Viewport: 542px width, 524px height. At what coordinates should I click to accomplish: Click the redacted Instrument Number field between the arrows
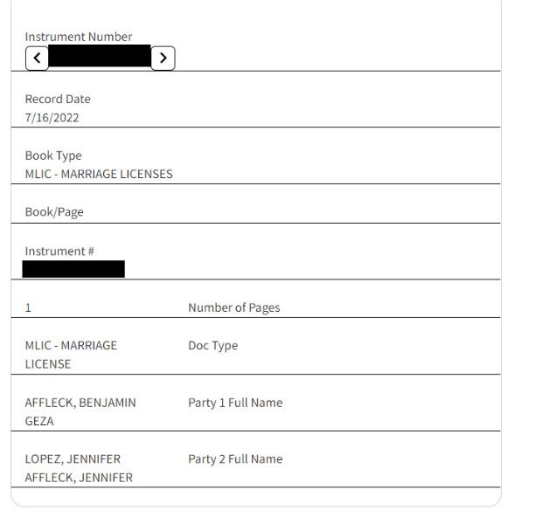[x=100, y=58]
